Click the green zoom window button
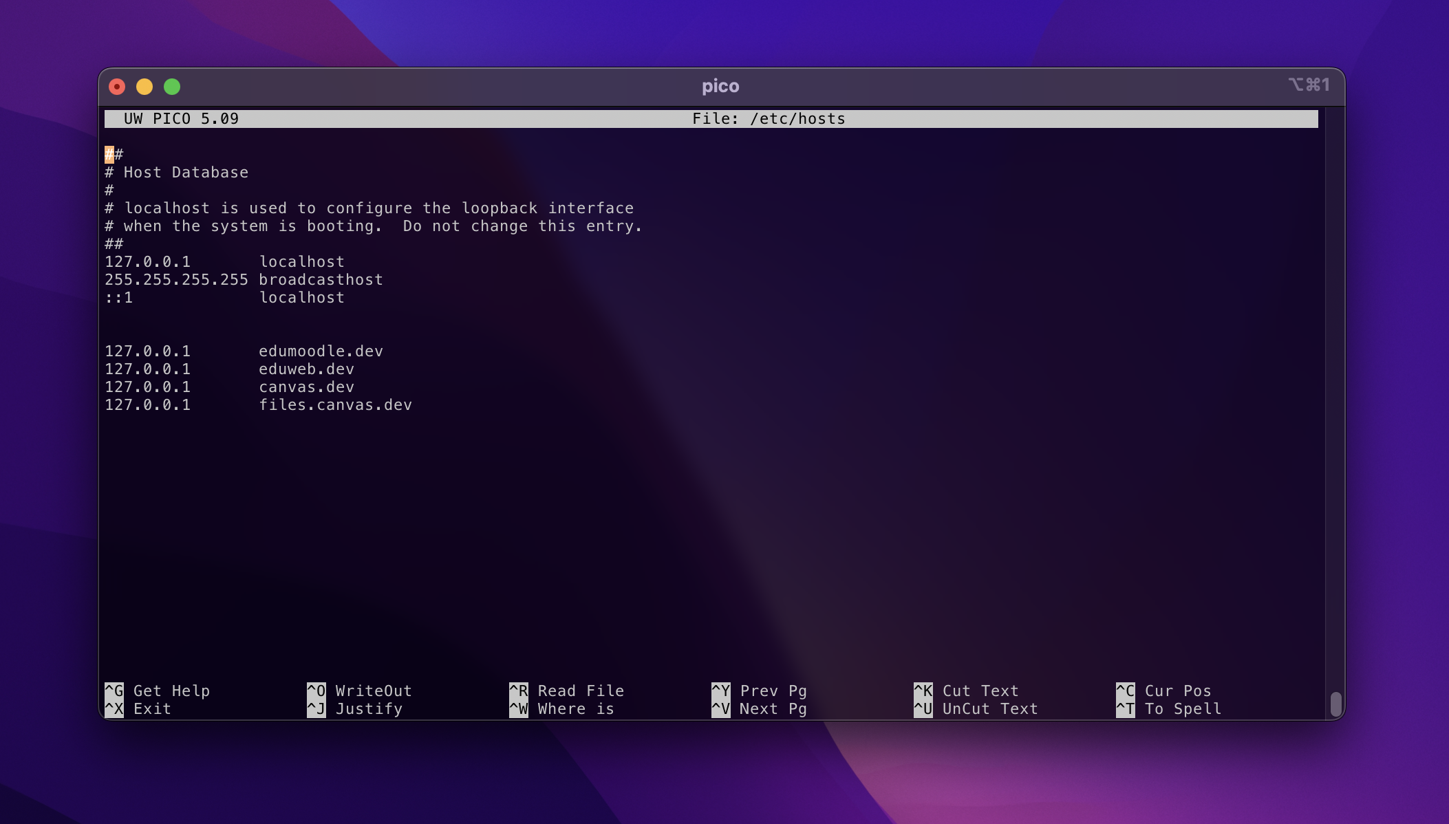Image resolution: width=1449 pixels, height=824 pixels. (172, 87)
